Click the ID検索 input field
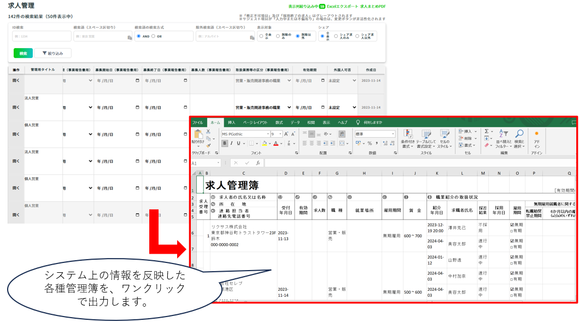The image size is (579, 322). (x=42, y=36)
